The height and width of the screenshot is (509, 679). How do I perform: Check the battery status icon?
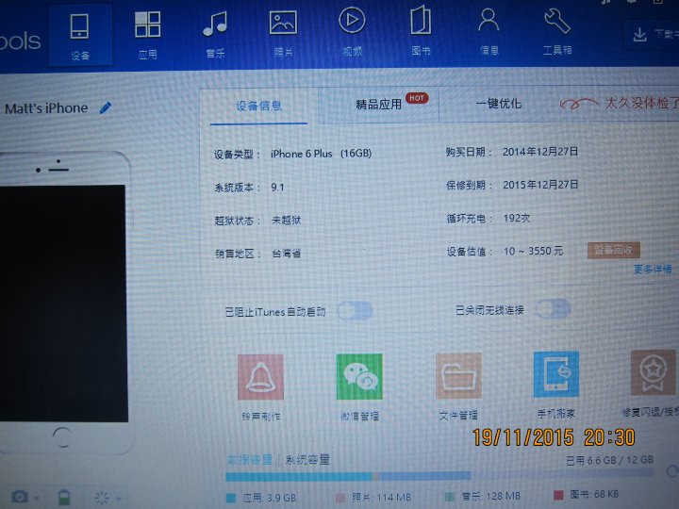tap(64, 498)
